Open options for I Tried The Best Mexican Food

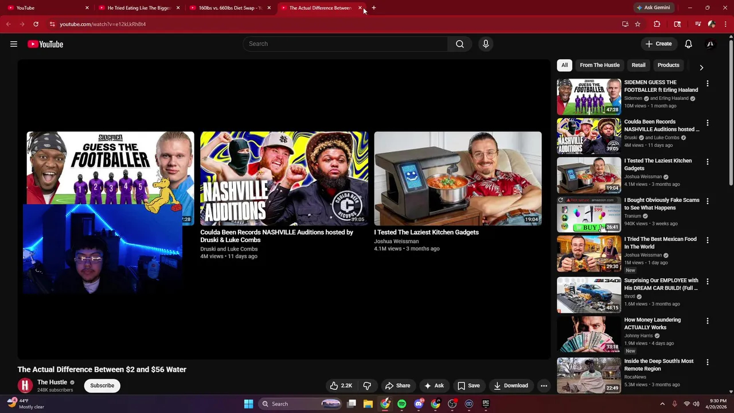[708, 240]
